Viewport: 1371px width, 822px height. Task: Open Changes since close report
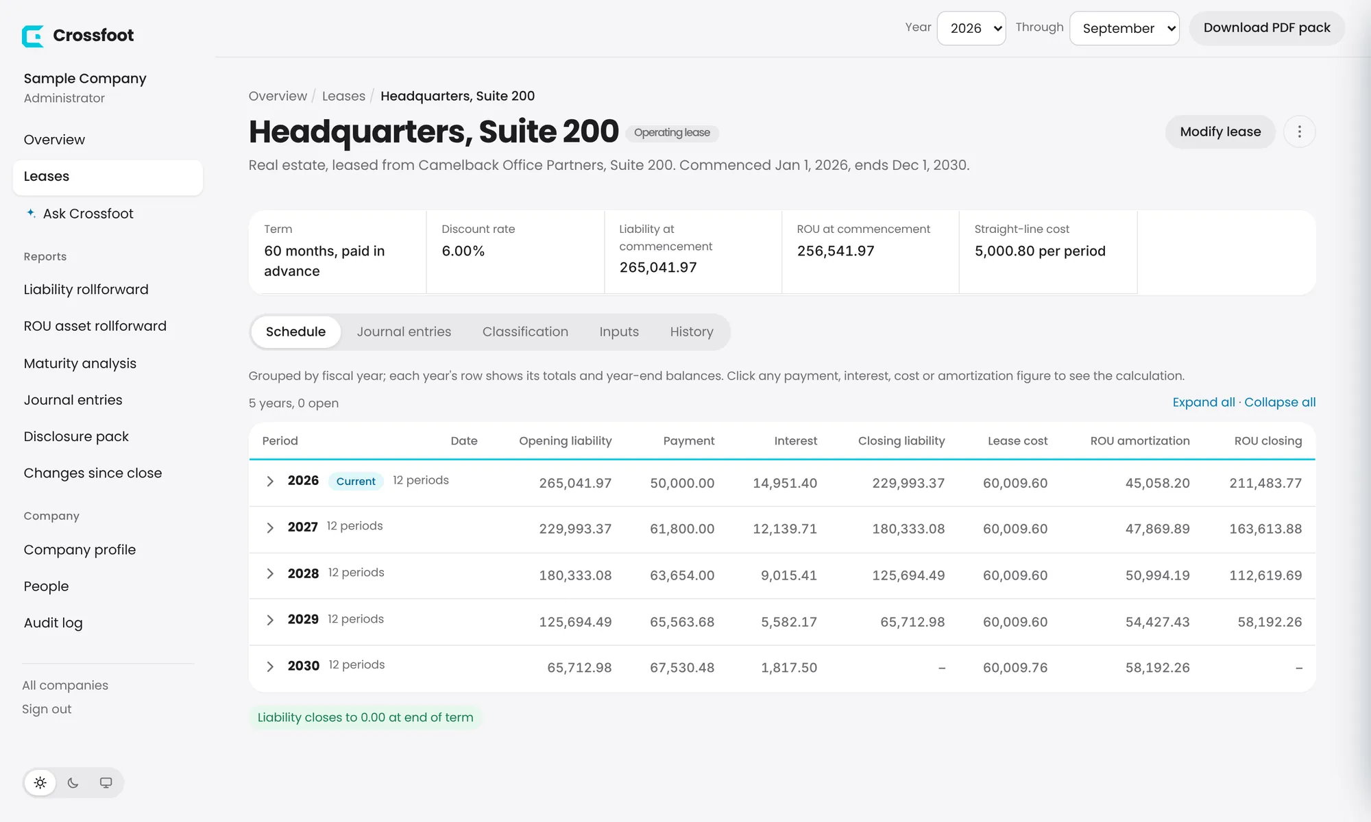93,473
